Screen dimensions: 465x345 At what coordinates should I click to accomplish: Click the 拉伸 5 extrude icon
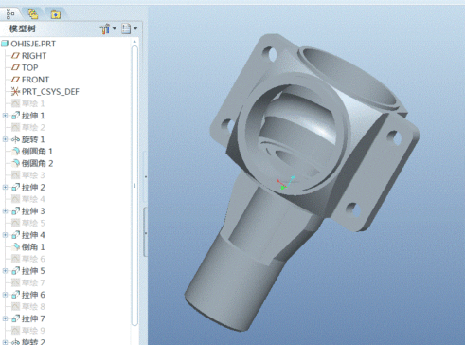pos(15,271)
